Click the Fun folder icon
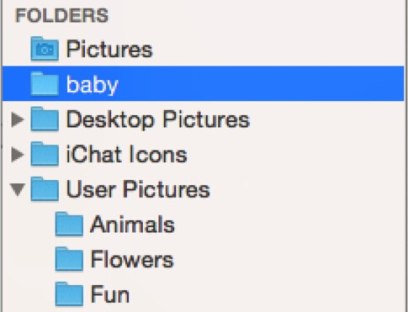The height and width of the screenshot is (312, 408). [x=69, y=294]
